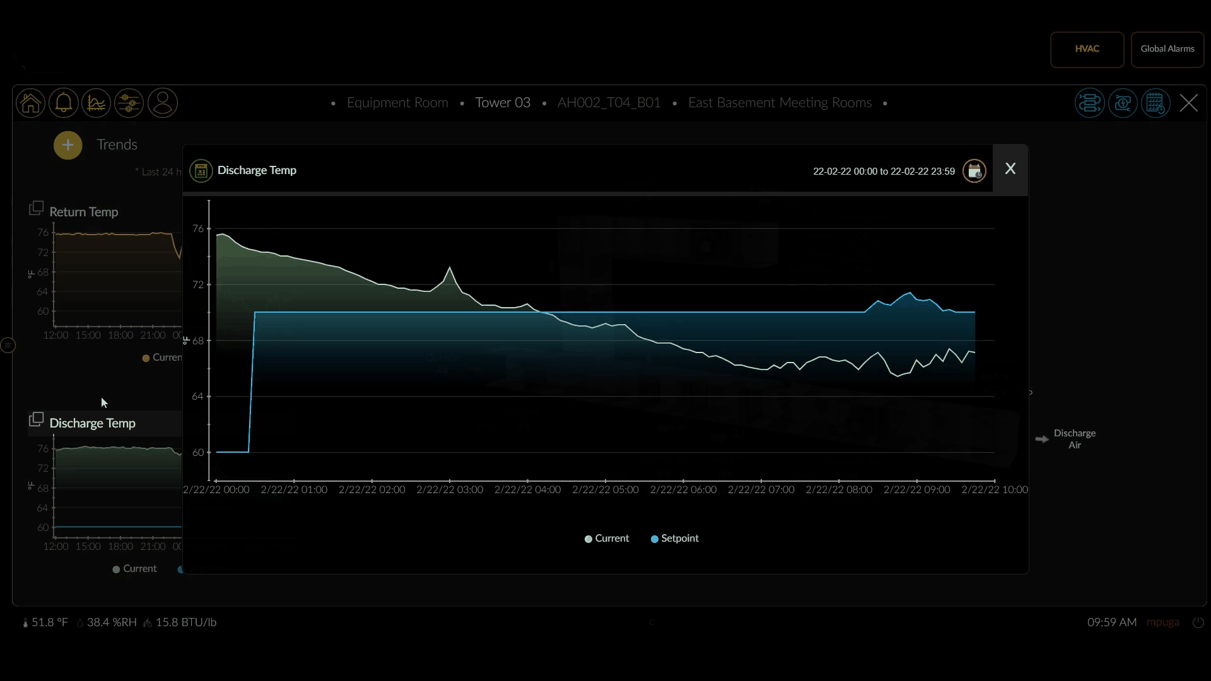Export Discharge Temp data to Excel

pyautogui.click(x=201, y=170)
